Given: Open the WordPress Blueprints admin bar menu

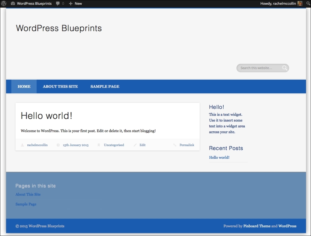Looking at the screenshot, I should [x=34, y=3].
